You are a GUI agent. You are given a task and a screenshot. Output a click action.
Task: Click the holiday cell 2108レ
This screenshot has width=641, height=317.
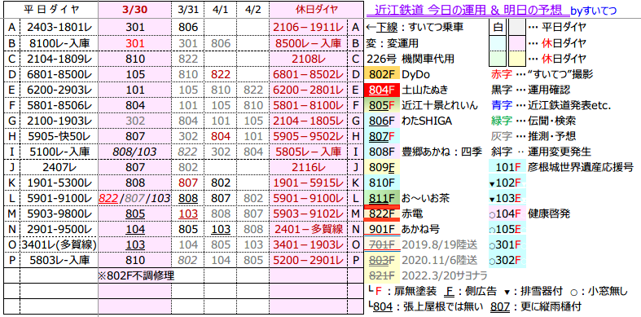click(x=309, y=59)
